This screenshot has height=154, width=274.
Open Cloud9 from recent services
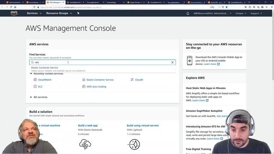point(139,80)
